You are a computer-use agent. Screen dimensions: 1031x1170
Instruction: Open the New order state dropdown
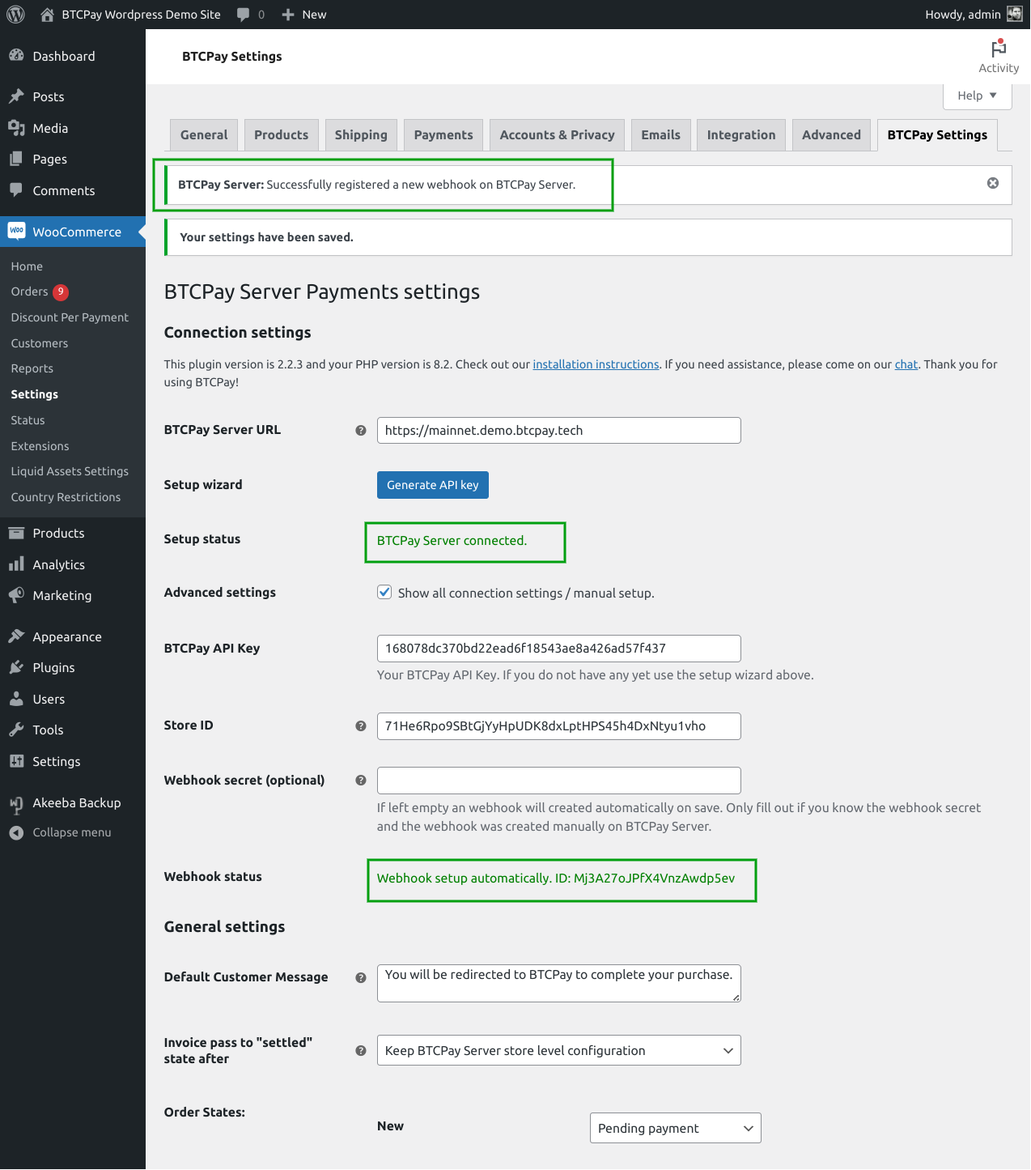click(x=675, y=1128)
